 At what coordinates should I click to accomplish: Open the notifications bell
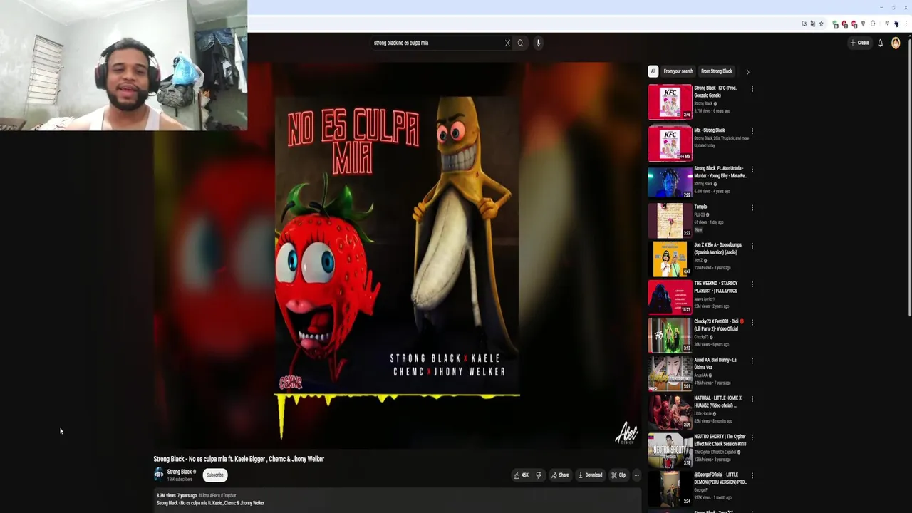880,43
